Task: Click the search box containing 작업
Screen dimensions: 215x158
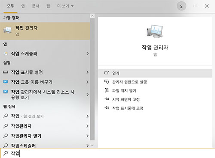Action: [107, 153]
